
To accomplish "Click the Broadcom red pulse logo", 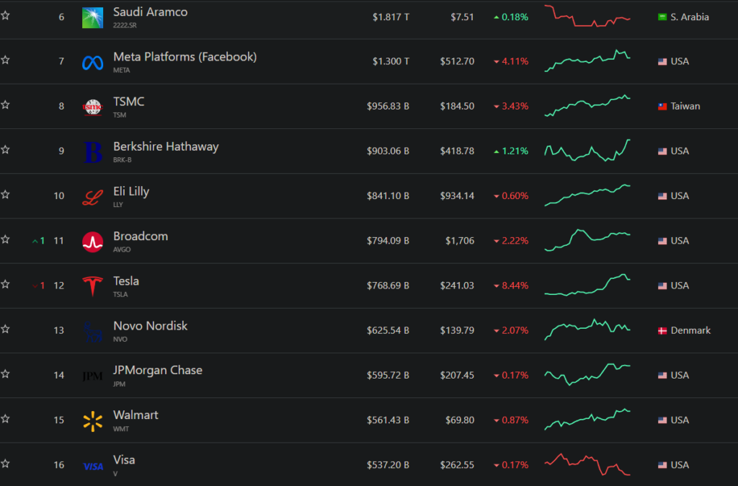I will [93, 242].
